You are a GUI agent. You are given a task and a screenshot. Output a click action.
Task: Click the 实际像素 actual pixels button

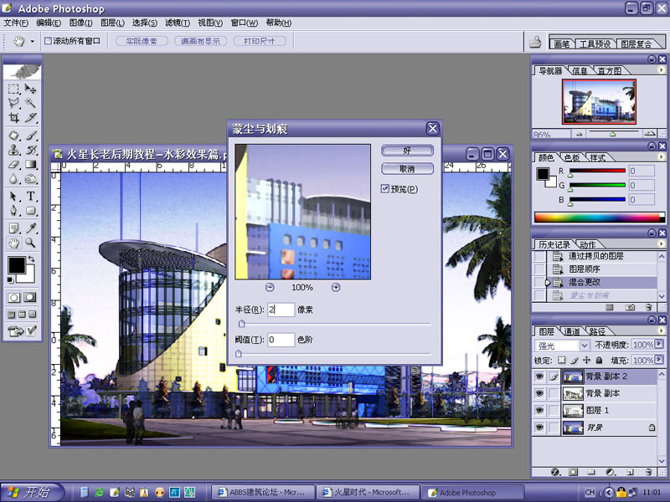pos(142,41)
